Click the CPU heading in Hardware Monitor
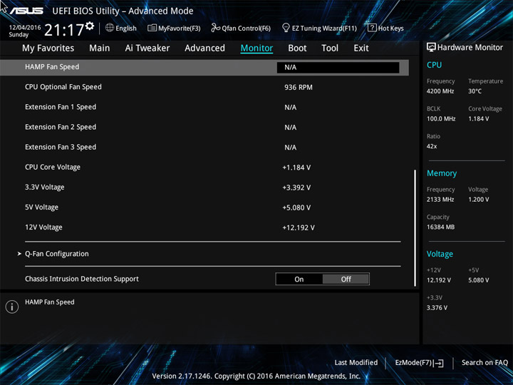Viewport: 513px width, 385px height. pyautogui.click(x=434, y=65)
